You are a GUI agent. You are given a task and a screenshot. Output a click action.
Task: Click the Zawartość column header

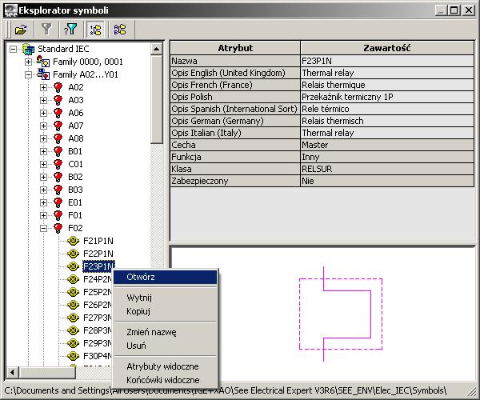click(x=387, y=48)
